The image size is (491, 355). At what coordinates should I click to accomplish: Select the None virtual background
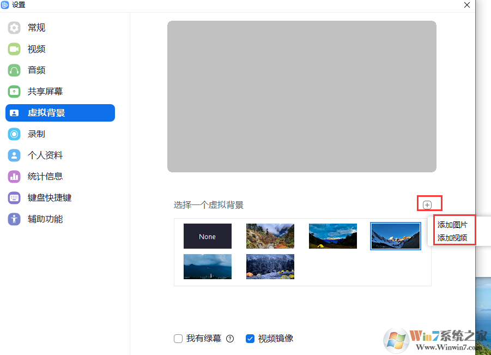point(207,236)
